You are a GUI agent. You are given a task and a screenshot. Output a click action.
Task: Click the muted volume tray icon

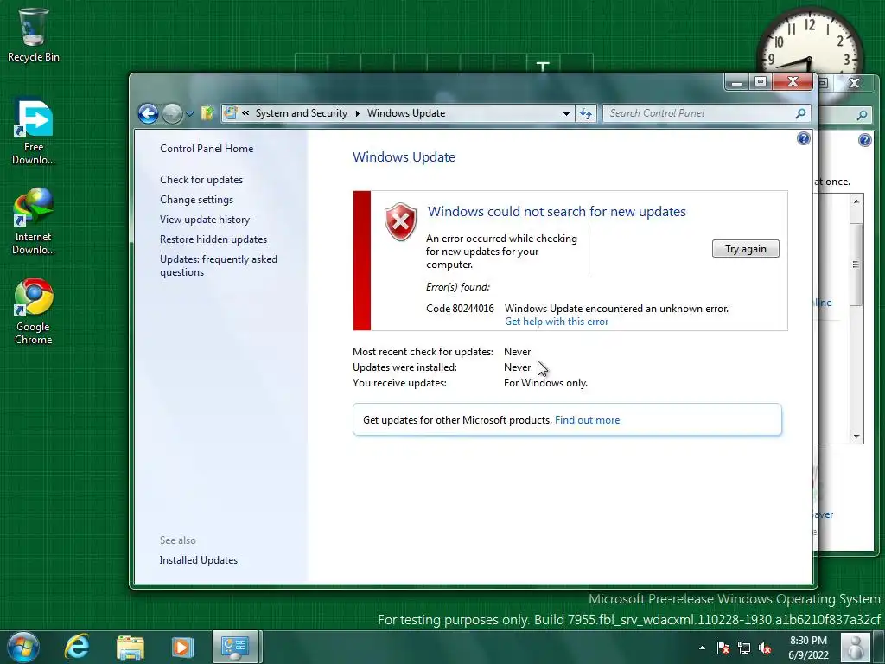(766, 648)
